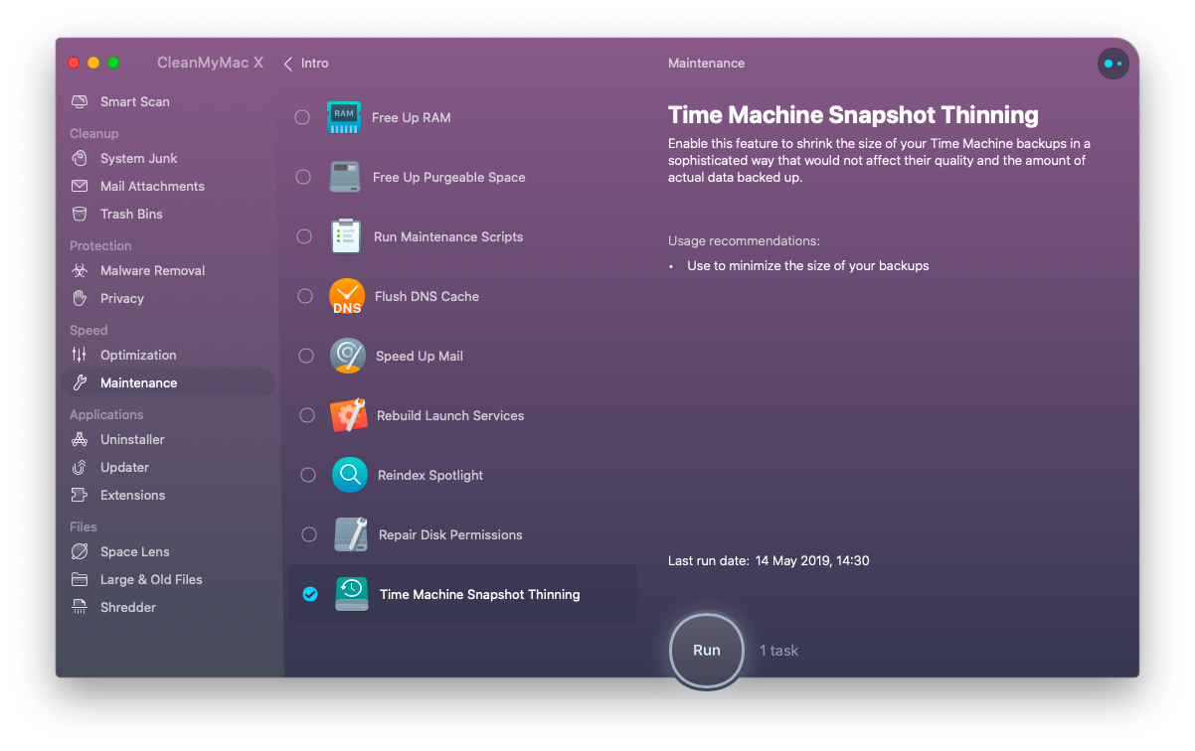Check the Rebuild Launch Services checkbox

[x=307, y=415]
